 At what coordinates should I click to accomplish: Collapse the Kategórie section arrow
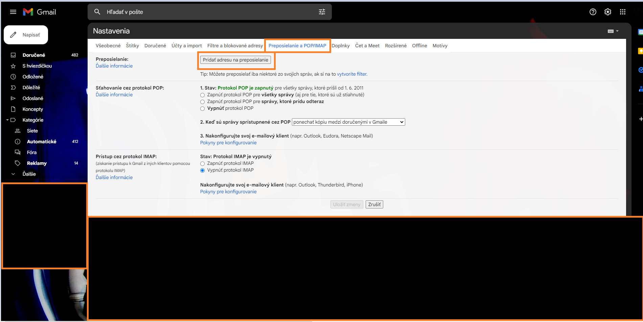[x=7, y=120]
